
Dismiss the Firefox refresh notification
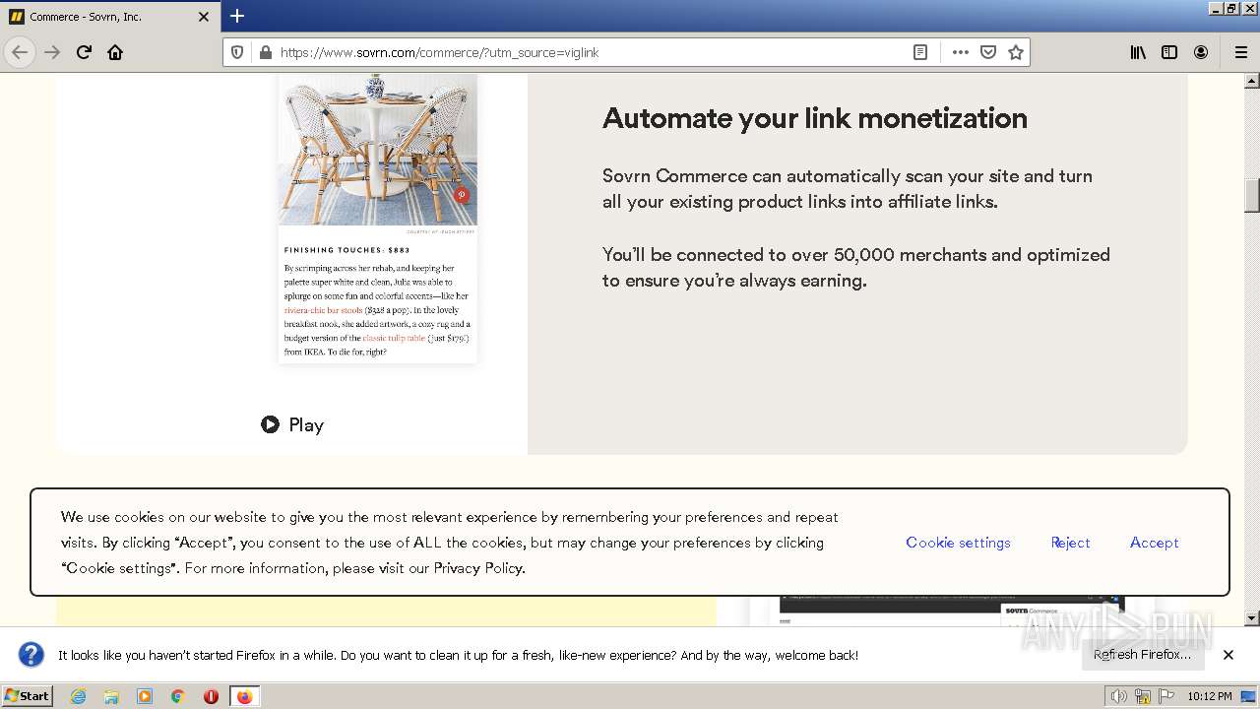tap(1228, 655)
